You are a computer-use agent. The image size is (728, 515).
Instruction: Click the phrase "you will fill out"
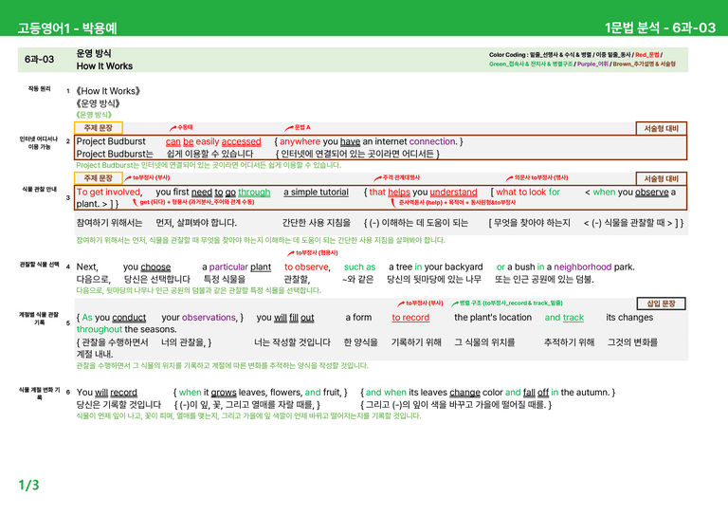point(285,318)
